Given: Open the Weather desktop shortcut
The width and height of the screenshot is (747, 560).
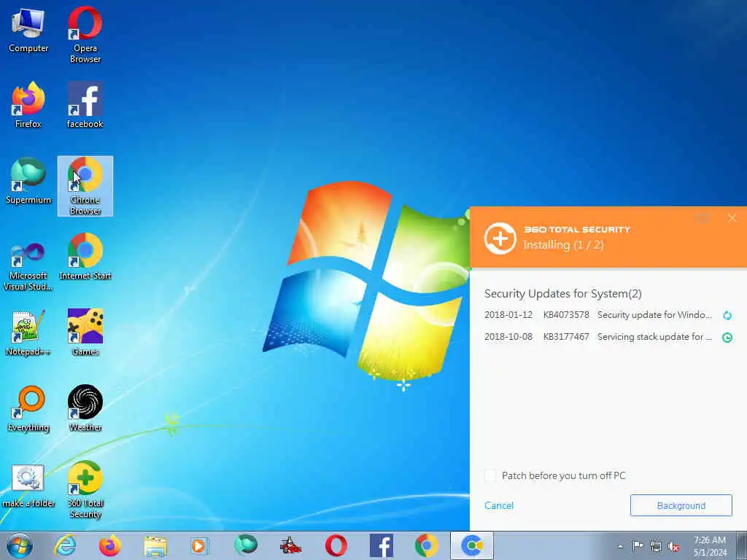Looking at the screenshot, I should coord(85,408).
